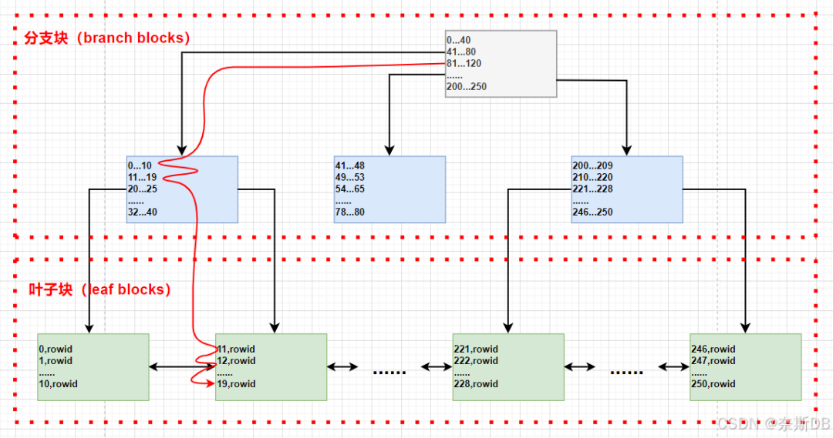Choose the "246...250" branch block entry
The image size is (833, 438).
point(593,212)
